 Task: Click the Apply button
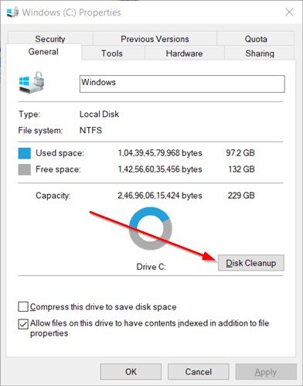tap(266, 372)
